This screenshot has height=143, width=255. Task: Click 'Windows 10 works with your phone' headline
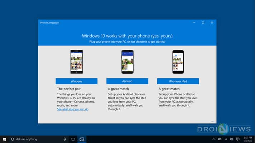127,36
